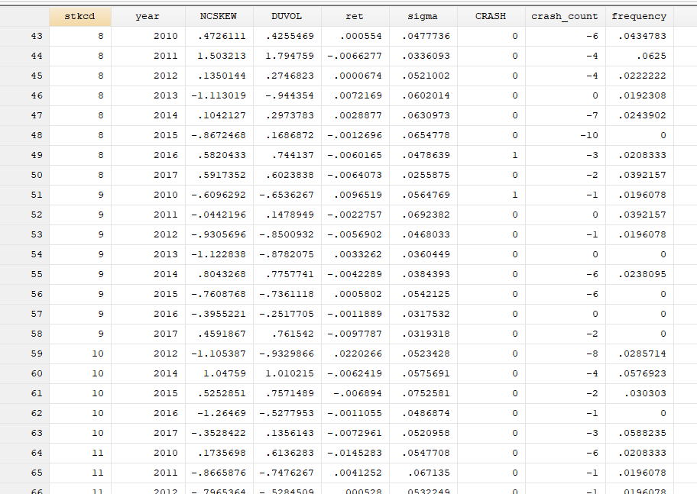Image resolution: width=697 pixels, height=494 pixels.
Task: Click CRASH cell 1 in row 51
Action: (x=491, y=195)
